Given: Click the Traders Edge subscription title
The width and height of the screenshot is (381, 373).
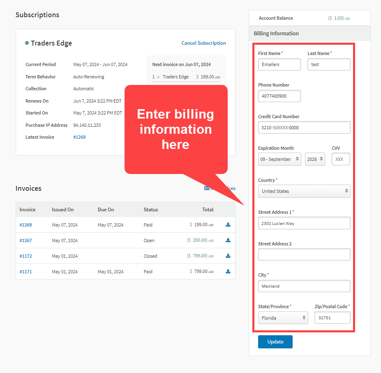Looking at the screenshot, I should pyautogui.click(x=51, y=43).
